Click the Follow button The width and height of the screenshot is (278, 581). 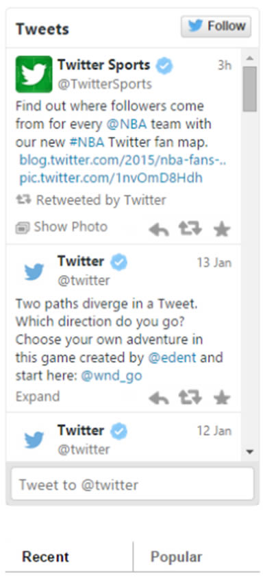tap(216, 26)
